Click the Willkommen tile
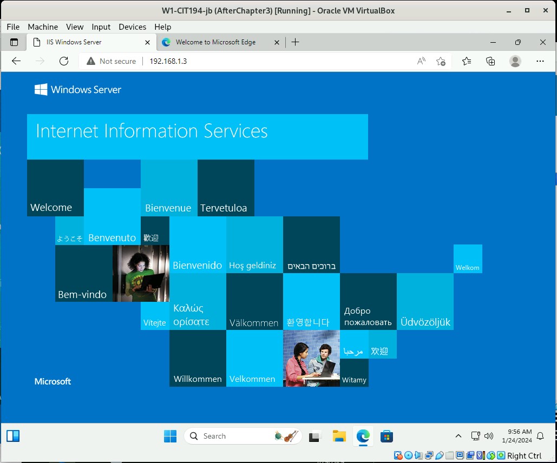Image resolution: width=557 pixels, height=463 pixels. point(198,358)
